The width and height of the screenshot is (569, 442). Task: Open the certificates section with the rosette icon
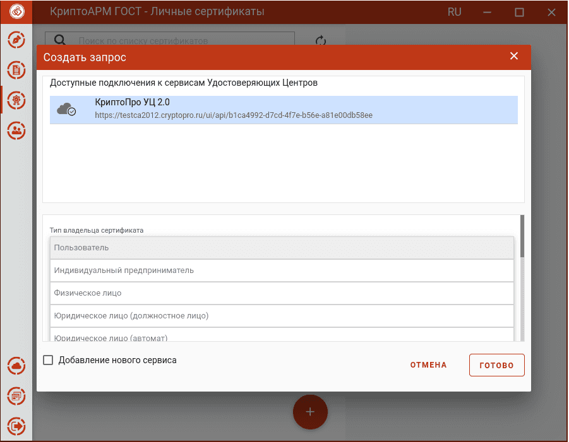coord(16,100)
